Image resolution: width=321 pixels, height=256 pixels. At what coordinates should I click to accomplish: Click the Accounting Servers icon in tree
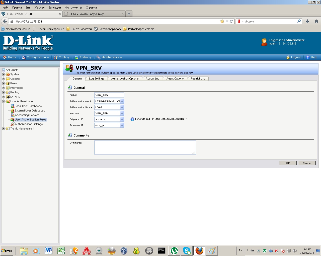[13, 115]
